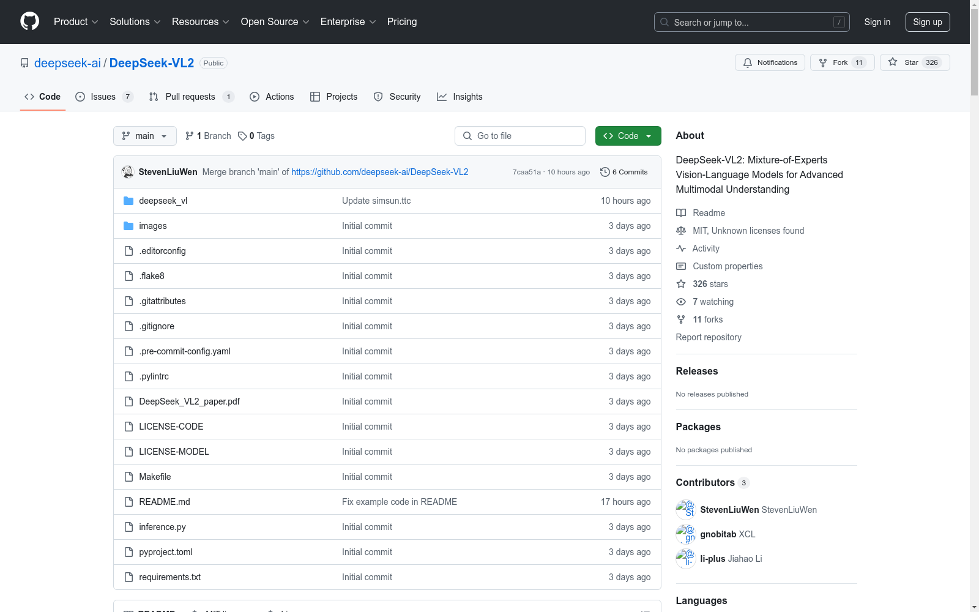
Task: Open gnobitab contributor profile
Action: 720,534
